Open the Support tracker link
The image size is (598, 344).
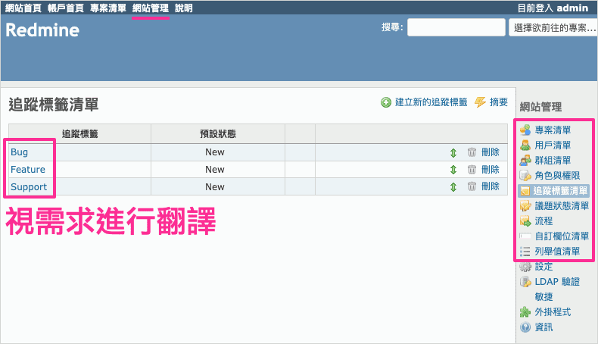pyautogui.click(x=29, y=186)
